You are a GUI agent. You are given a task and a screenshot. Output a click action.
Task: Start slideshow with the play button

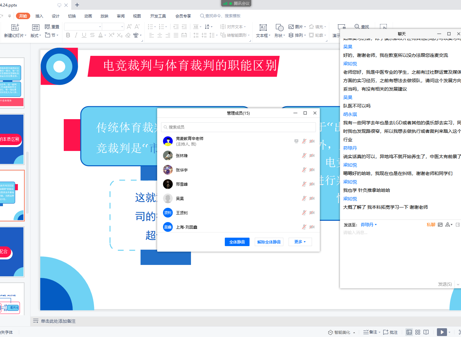(441, 332)
